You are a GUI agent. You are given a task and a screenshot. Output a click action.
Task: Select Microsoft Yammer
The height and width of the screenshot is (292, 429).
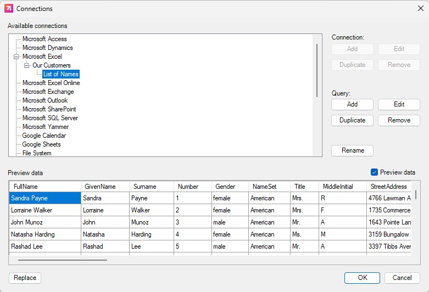(46, 127)
